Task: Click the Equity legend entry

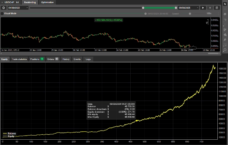Action: (x=9, y=136)
